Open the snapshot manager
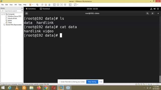This screenshot has width=161, height=90. (x=49, y=5)
